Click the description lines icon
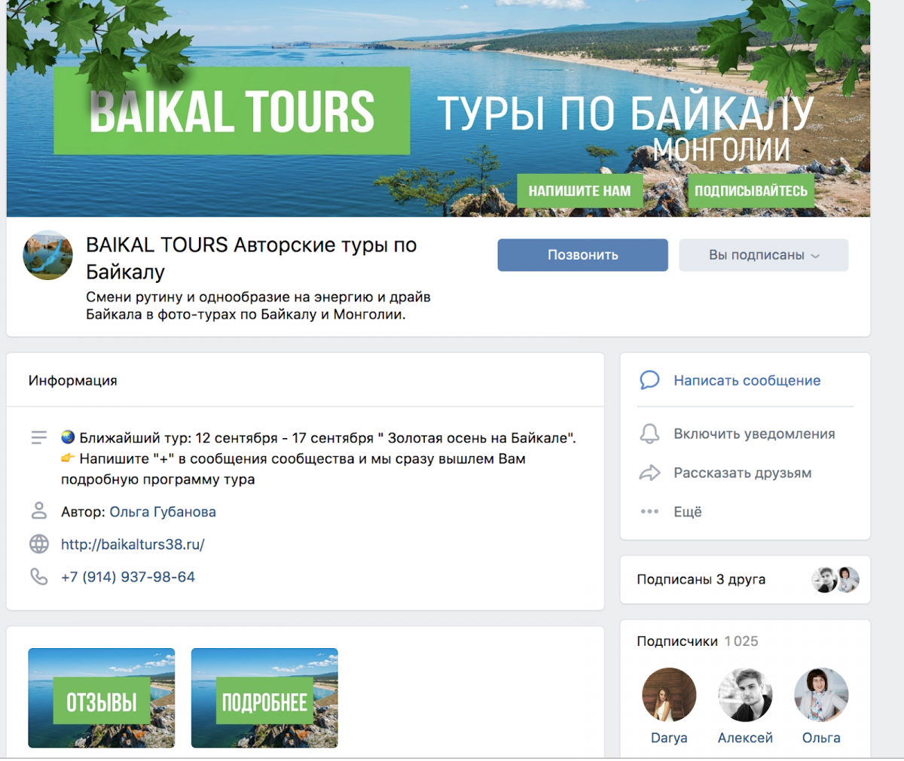Image resolution: width=904 pixels, height=761 pixels. [39, 437]
